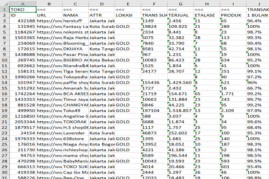The image size is (269, 179).
Task: Click the Kota Bekasi attribute cell
Action: [x=102, y=60]
